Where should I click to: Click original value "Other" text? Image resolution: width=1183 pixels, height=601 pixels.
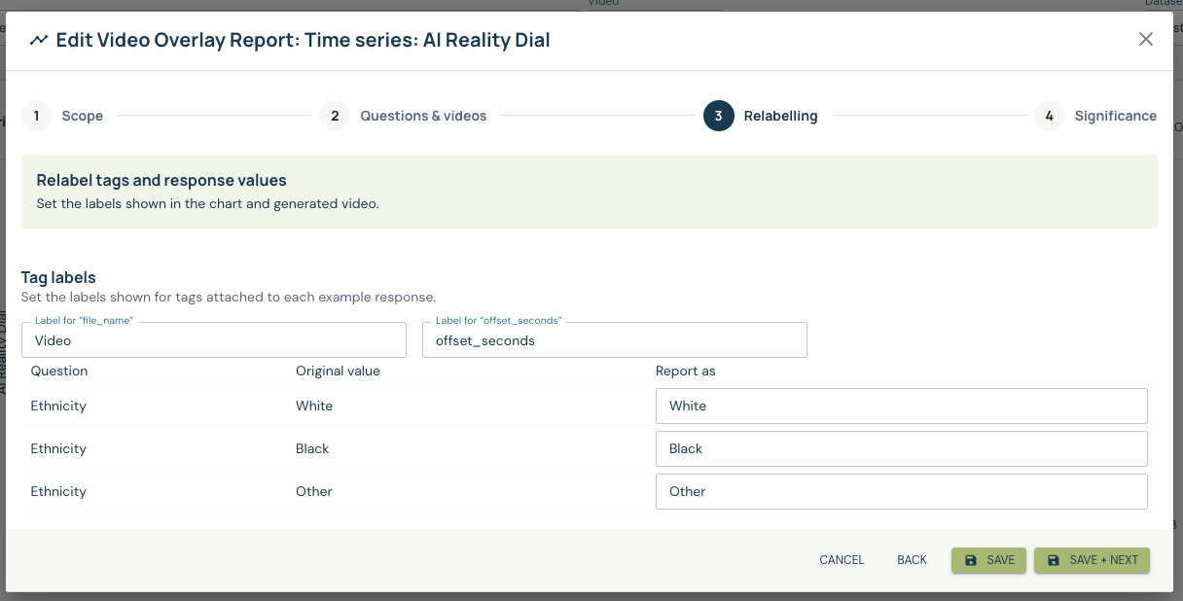[x=314, y=491]
